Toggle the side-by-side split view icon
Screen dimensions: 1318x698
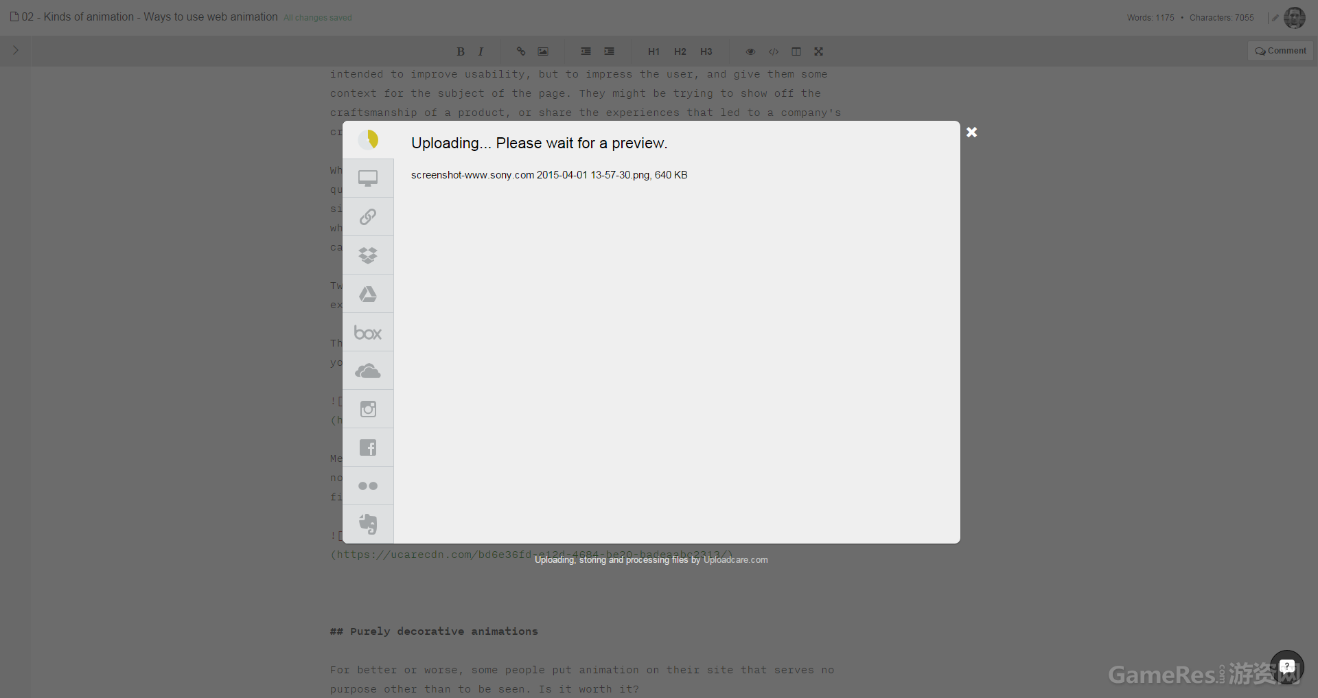click(796, 51)
